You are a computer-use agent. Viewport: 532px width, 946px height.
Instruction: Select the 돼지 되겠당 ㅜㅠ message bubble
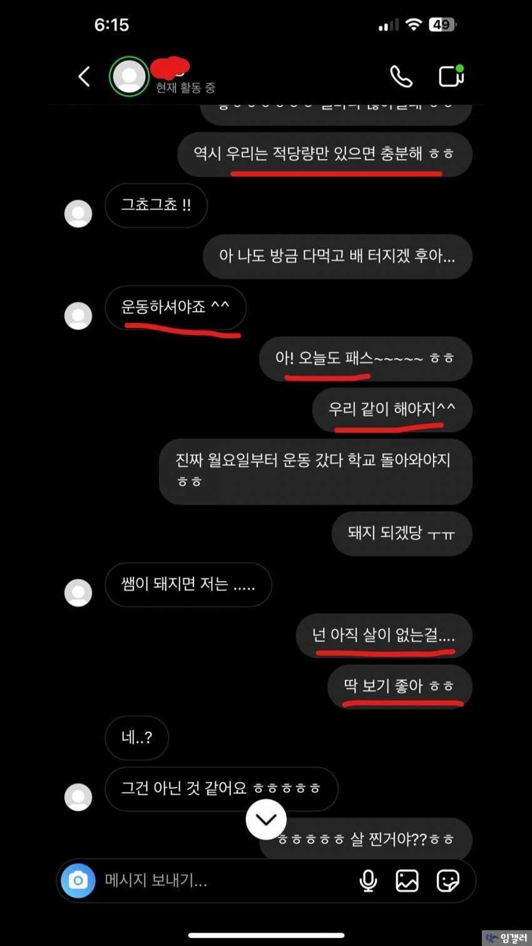point(401,533)
